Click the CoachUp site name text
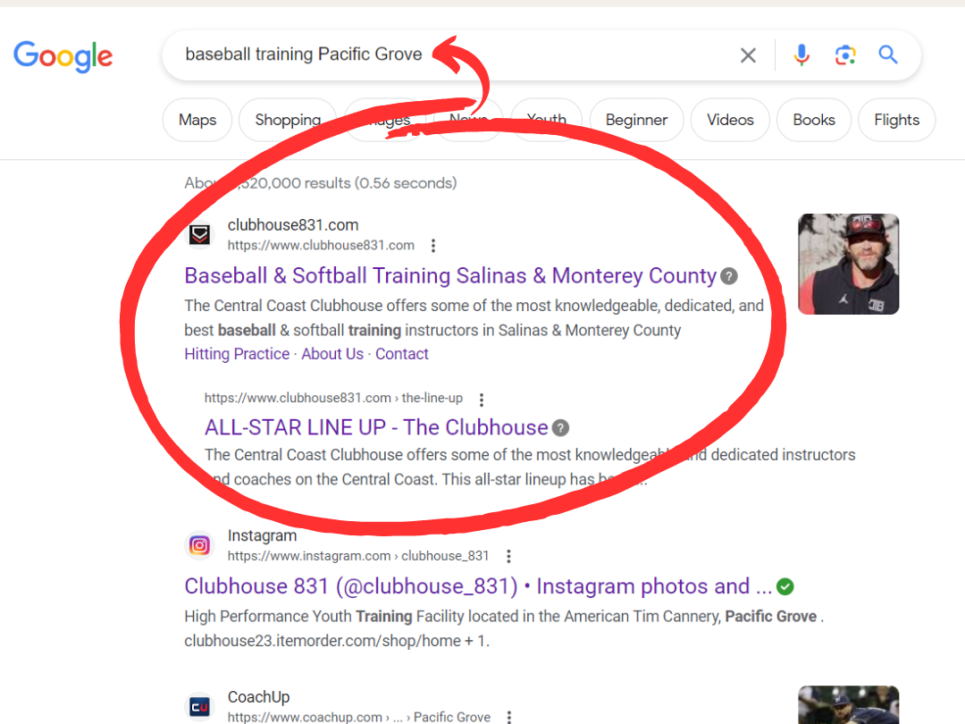 (x=258, y=697)
